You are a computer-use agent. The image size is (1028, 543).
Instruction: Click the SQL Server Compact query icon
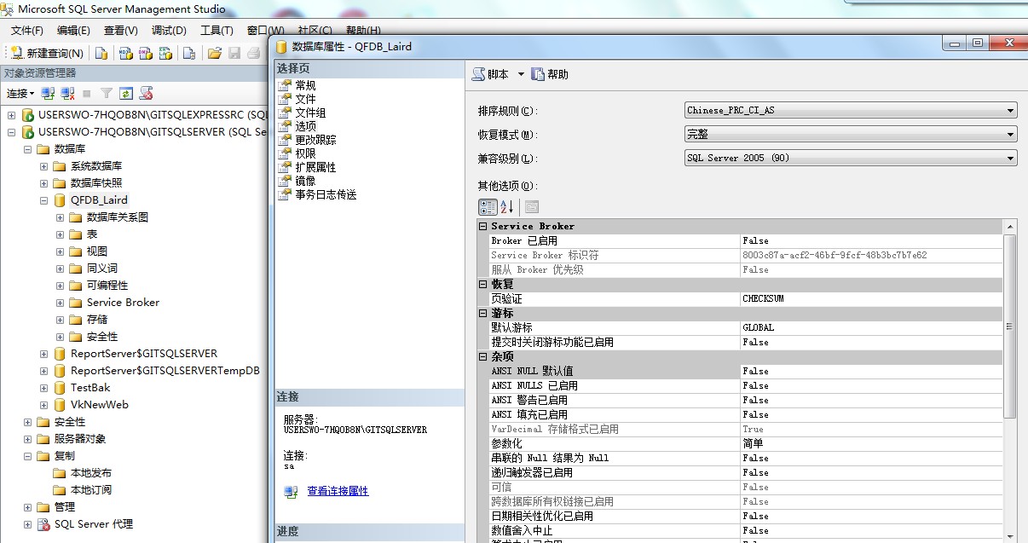click(189, 53)
